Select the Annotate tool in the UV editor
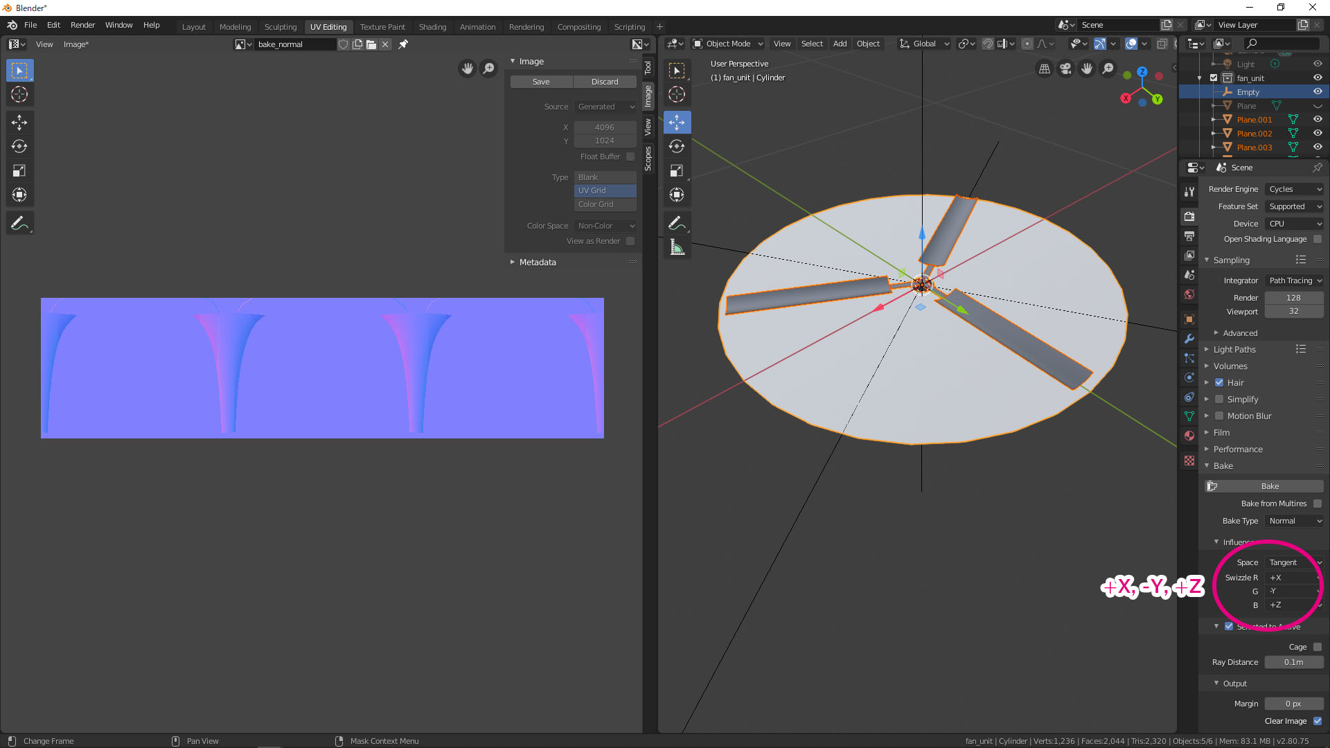1330x748 pixels. [x=19, y=223]
